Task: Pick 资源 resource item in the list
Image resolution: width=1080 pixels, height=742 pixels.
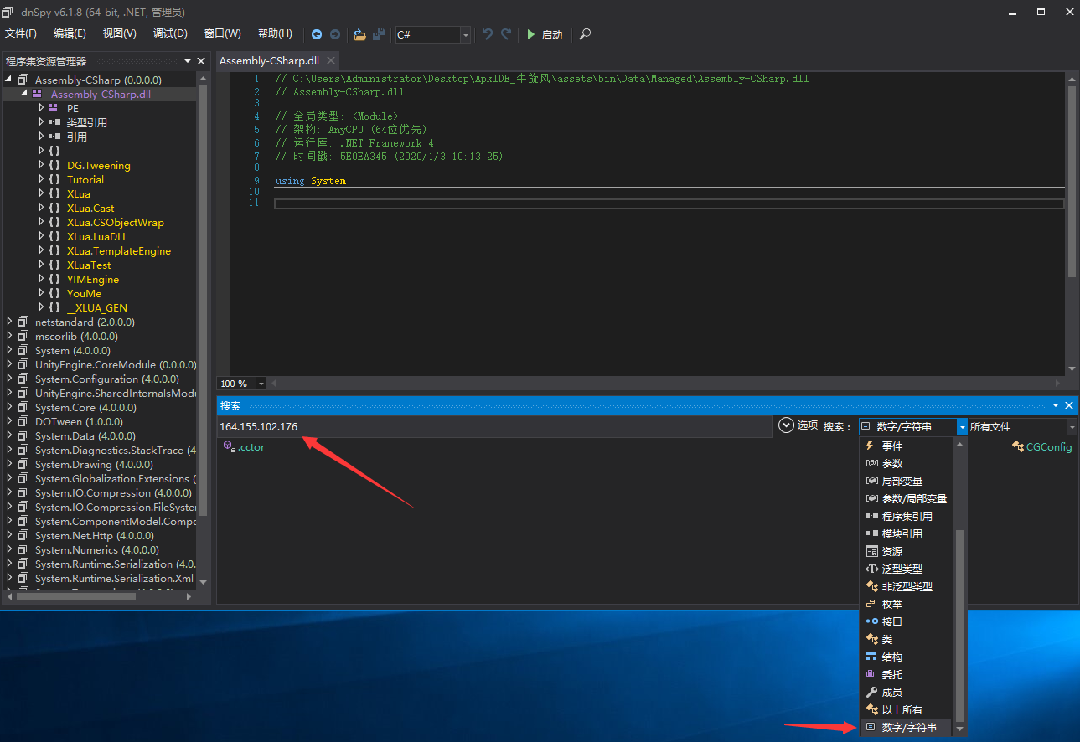Action: tap(891, 552)
